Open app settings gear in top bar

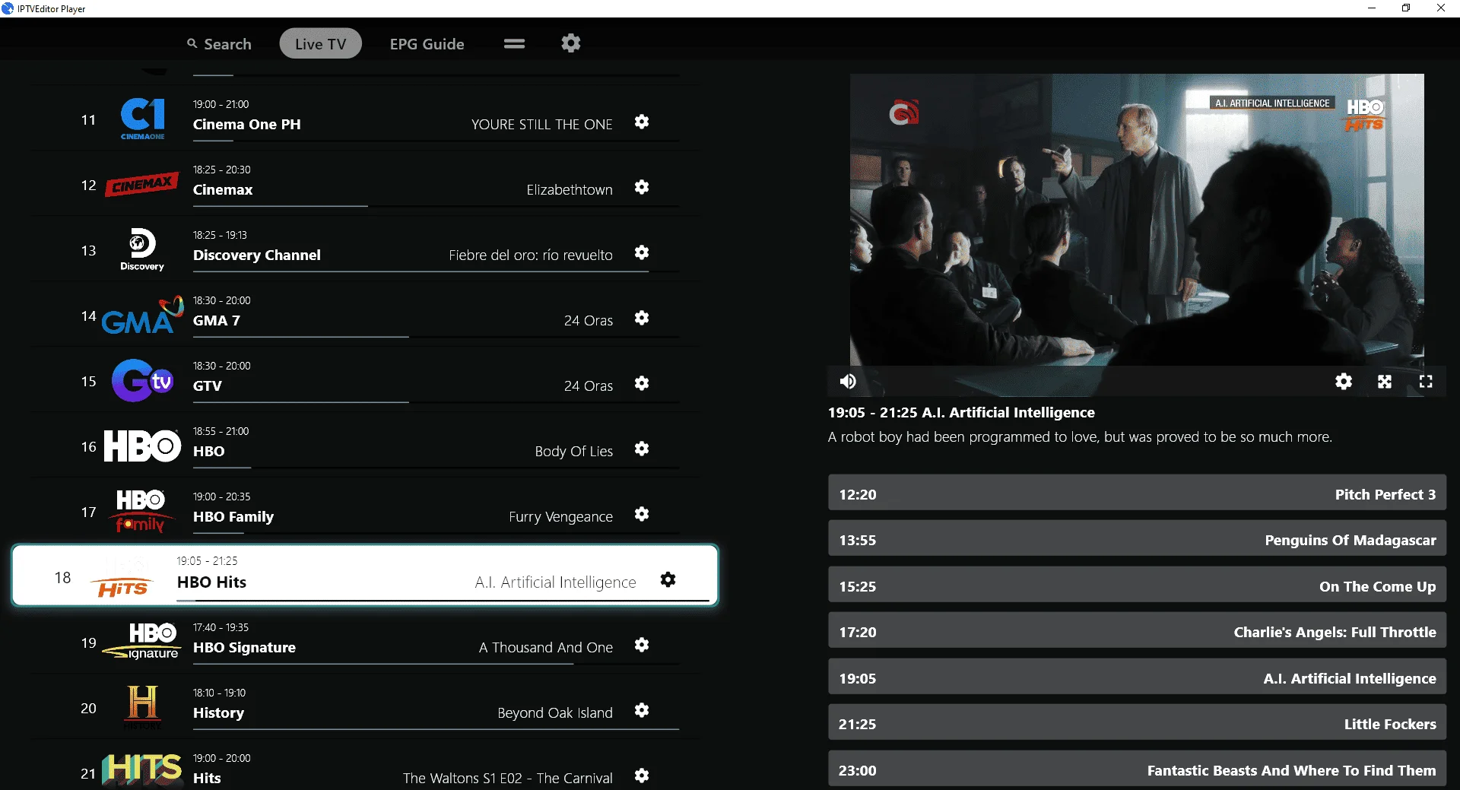coord(570,43)
